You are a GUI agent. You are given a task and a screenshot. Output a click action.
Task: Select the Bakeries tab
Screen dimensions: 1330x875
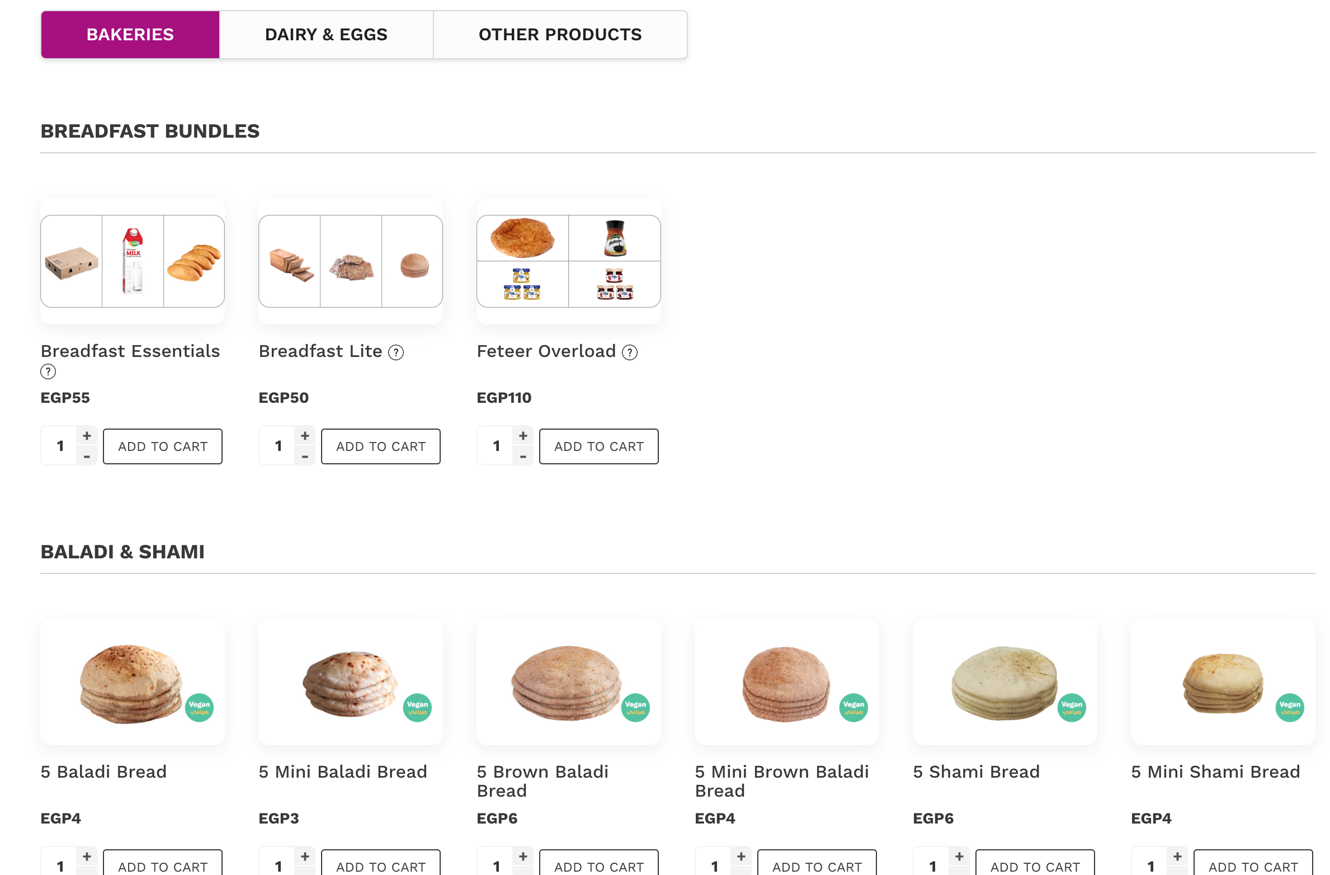pyautogui.click(x=130, y=35)
